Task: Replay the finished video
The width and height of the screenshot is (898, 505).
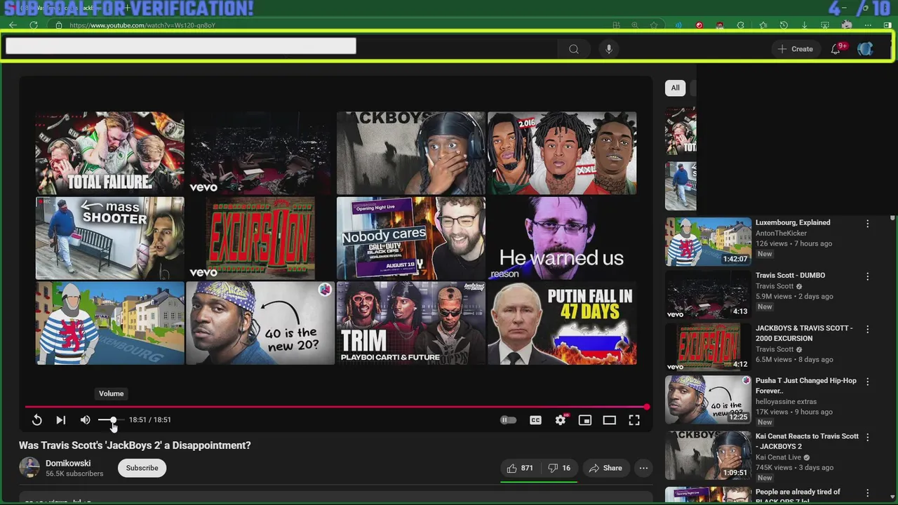Action: coord(37,419)
